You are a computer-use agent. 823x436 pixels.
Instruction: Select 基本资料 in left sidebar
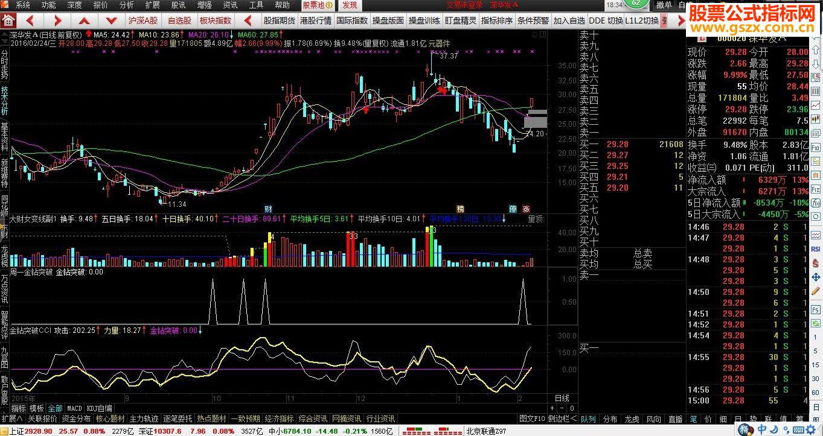pyautogui.click(x=5, y=137)
